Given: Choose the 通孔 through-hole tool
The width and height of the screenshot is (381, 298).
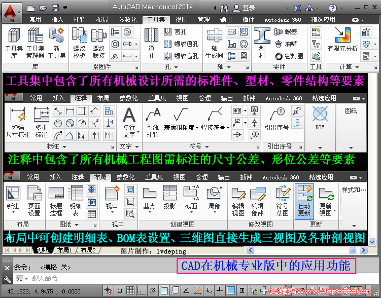Looking at the screenshot, I should point(151,43).
